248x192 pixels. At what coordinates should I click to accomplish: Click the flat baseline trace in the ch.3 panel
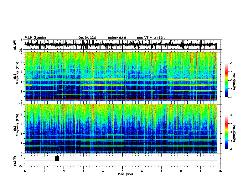[121, 161]
